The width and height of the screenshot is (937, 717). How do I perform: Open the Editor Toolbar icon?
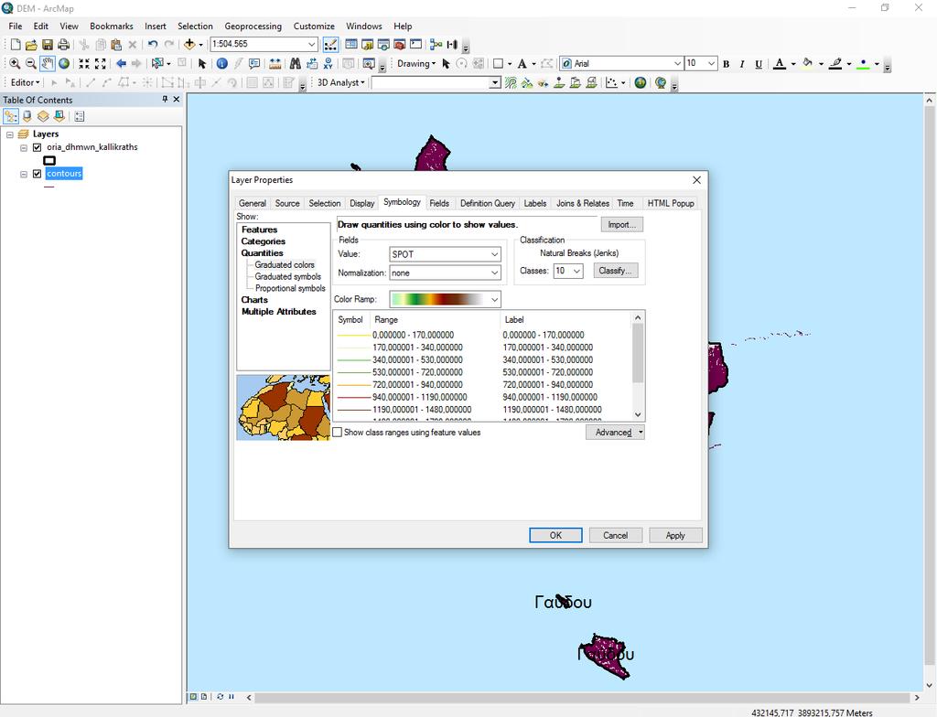(329, 44)
